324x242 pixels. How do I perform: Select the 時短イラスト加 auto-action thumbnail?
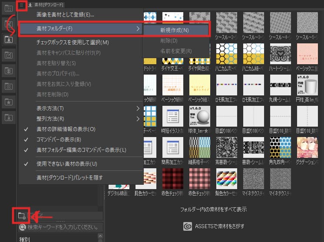click(173, 116)
